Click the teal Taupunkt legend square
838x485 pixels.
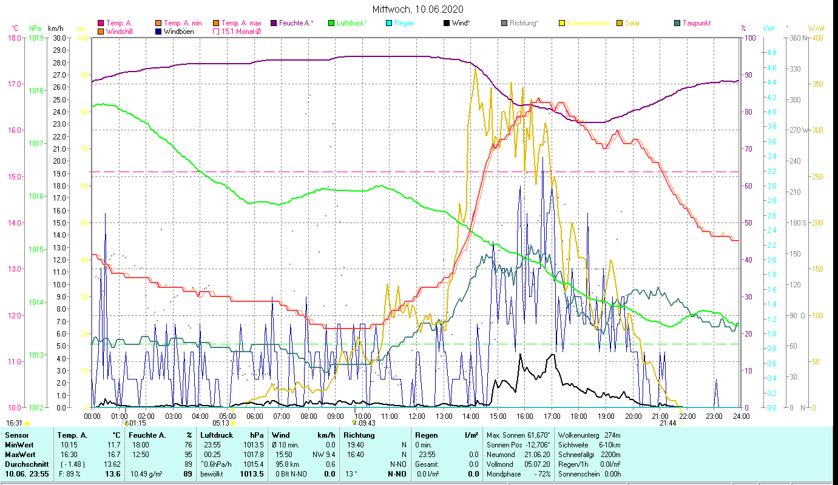pyautogui.click(x=677, y=23)
